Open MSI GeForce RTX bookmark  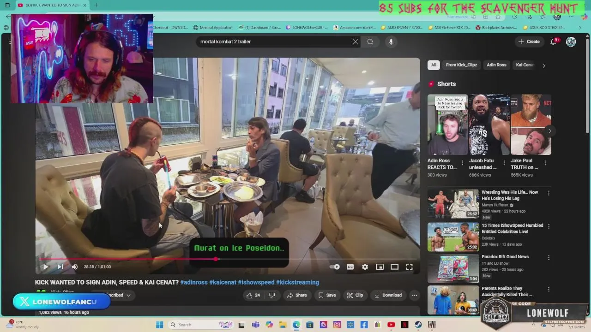(449, 28)
